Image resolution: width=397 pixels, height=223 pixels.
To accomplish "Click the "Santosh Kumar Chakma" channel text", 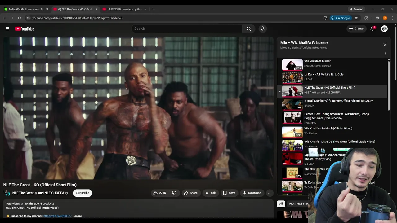I will (x=318, y=66).
